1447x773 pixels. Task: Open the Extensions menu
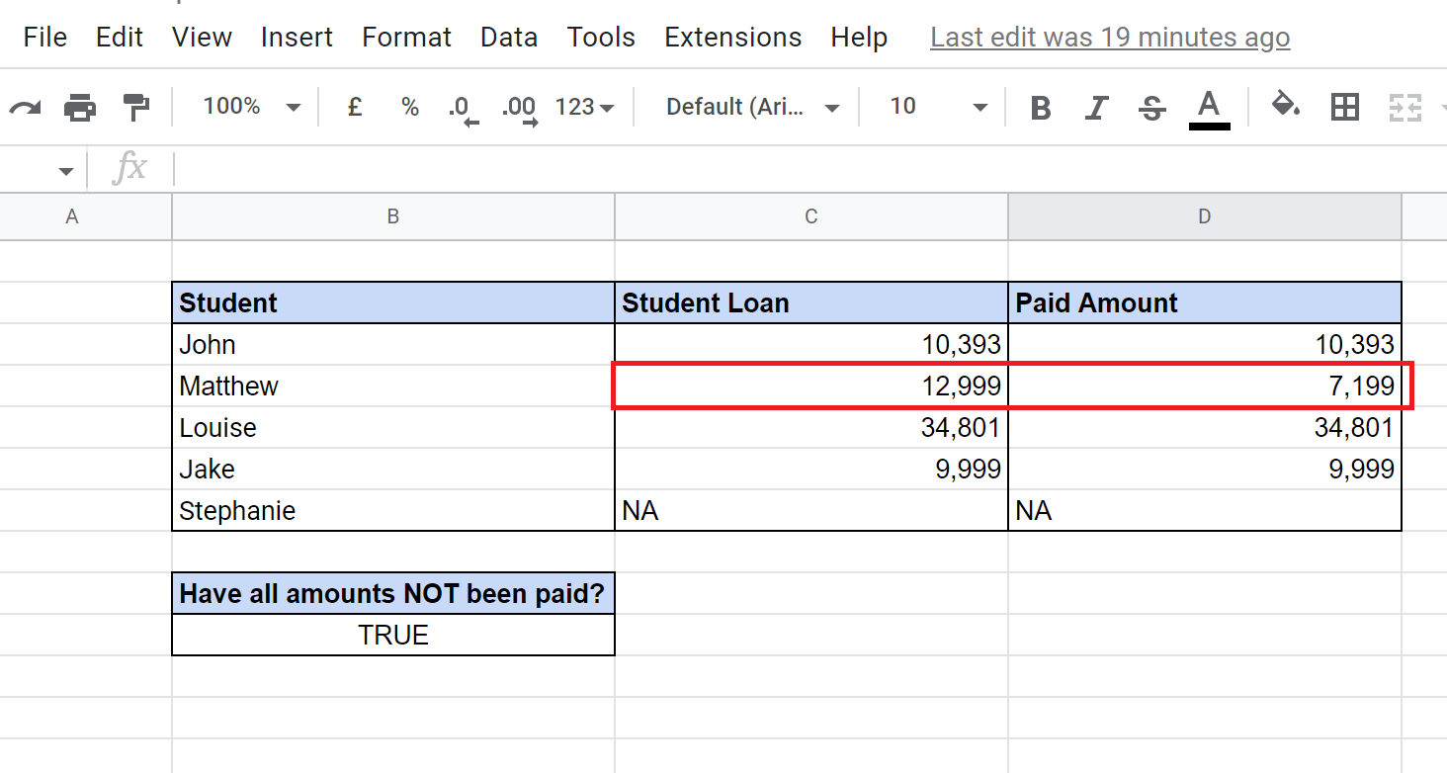click(x=732, y=37)
